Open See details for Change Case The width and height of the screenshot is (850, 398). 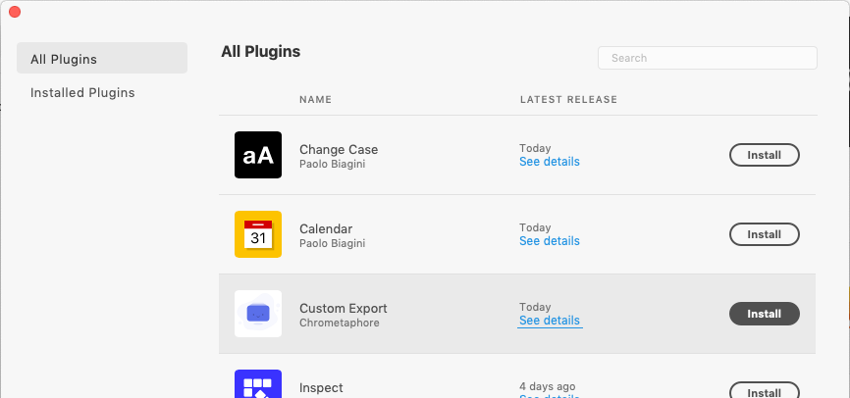click(x=550, y=162)
